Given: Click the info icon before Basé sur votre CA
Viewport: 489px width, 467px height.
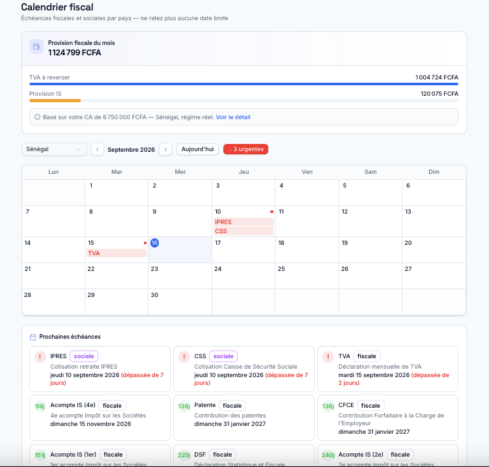Looking at the screenshot, I should pos(37,117).
